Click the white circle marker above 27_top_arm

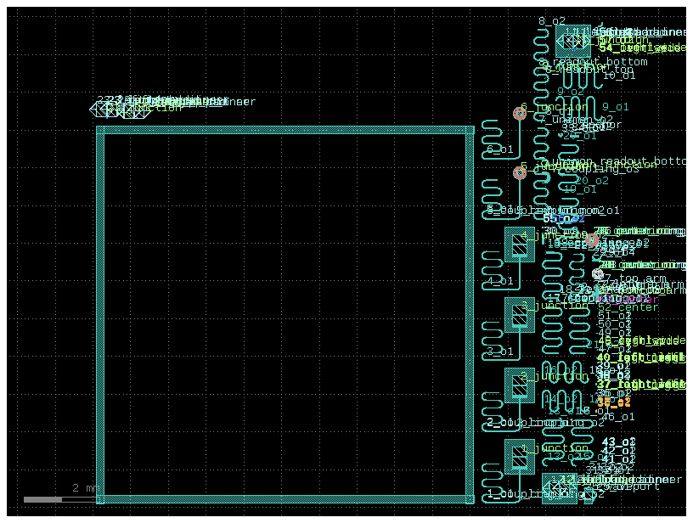point(597,274)
